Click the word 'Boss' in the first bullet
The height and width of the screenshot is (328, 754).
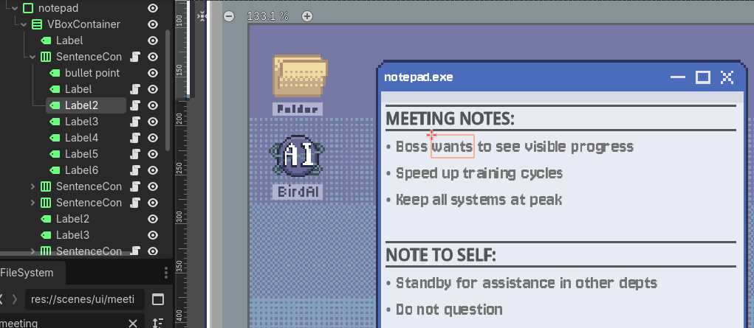pos(412,147)
